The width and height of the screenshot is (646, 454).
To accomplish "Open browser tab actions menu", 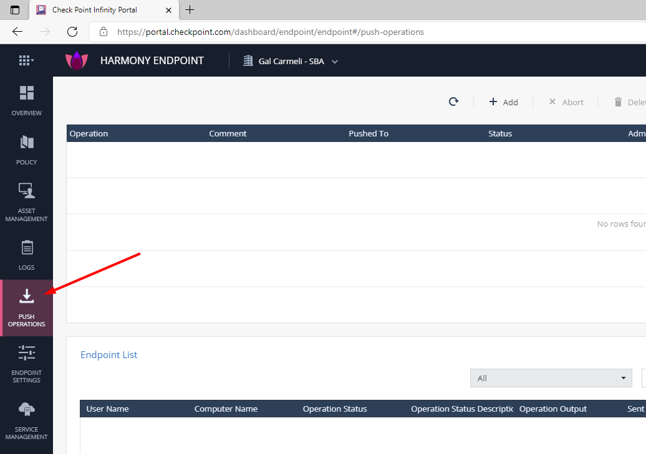I will tap(15, 10).
